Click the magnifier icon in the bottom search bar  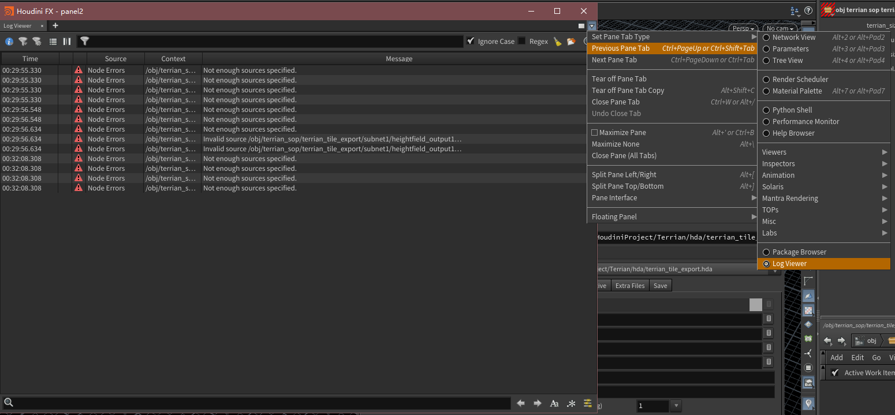(8, 403)
